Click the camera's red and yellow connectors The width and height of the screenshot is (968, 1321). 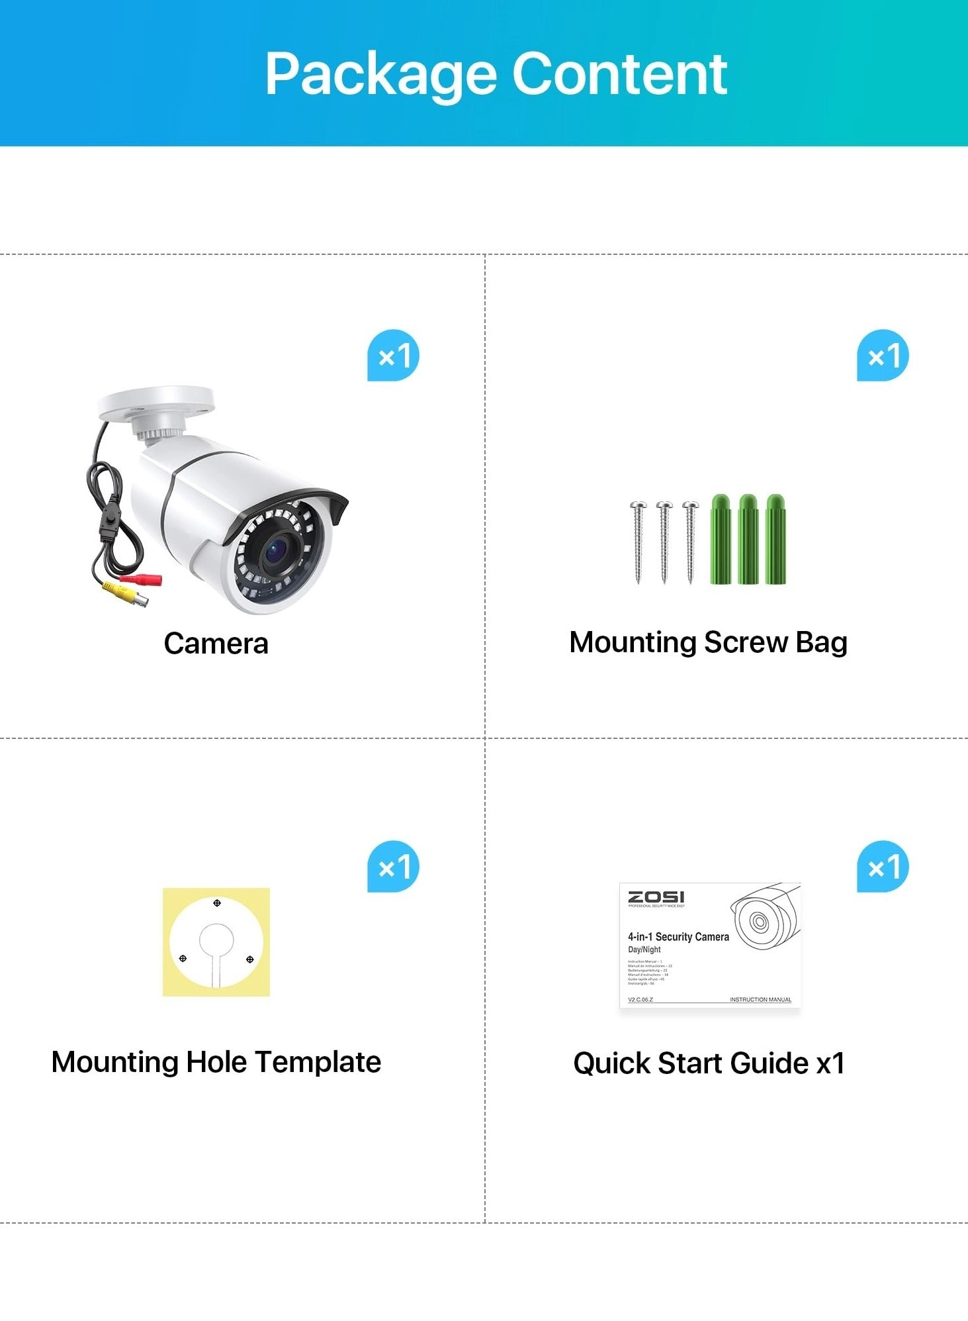coord(131,589)
